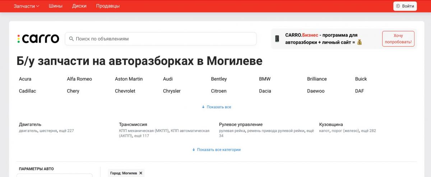Select Bentley brand
Screen dimensions: 431x177
point(219,79)
